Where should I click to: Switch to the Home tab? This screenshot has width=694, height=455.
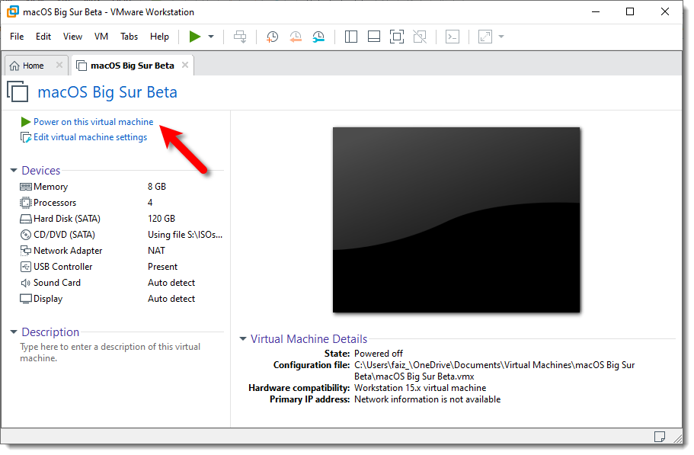point(34,66)
